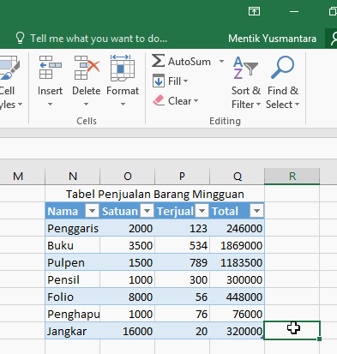Click cell with value 789
This screenshot has width=337, height=354.
coord(182,262)
